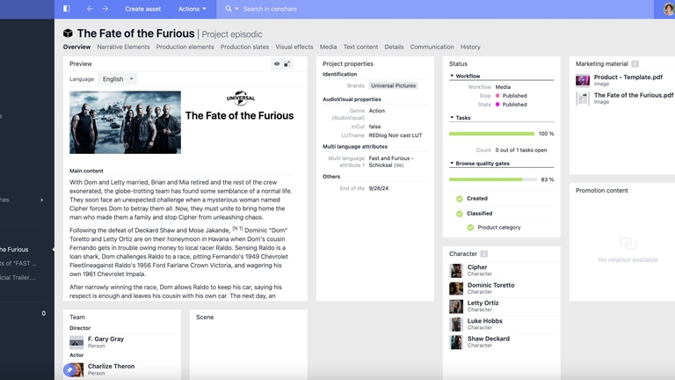
Task: Click the Step Published pink dot
Action: [497, 96]
